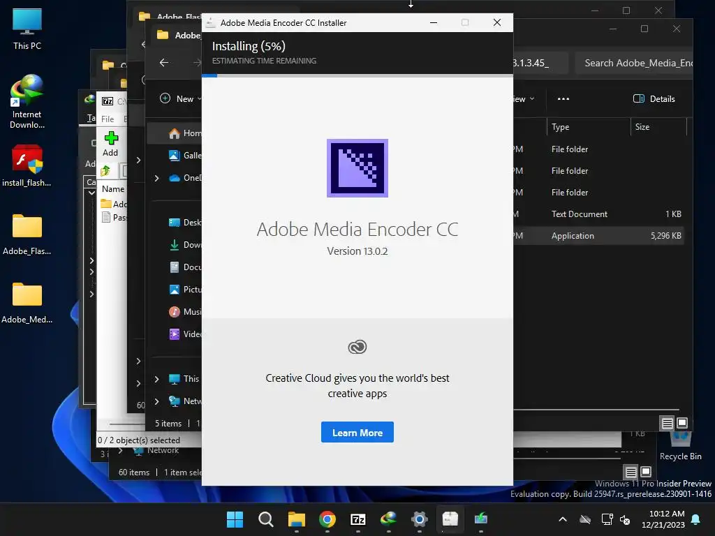Expand OneDrive in Explorer sidebar
This screenshot has height=536, width=715.
click(x=156, y=178)
